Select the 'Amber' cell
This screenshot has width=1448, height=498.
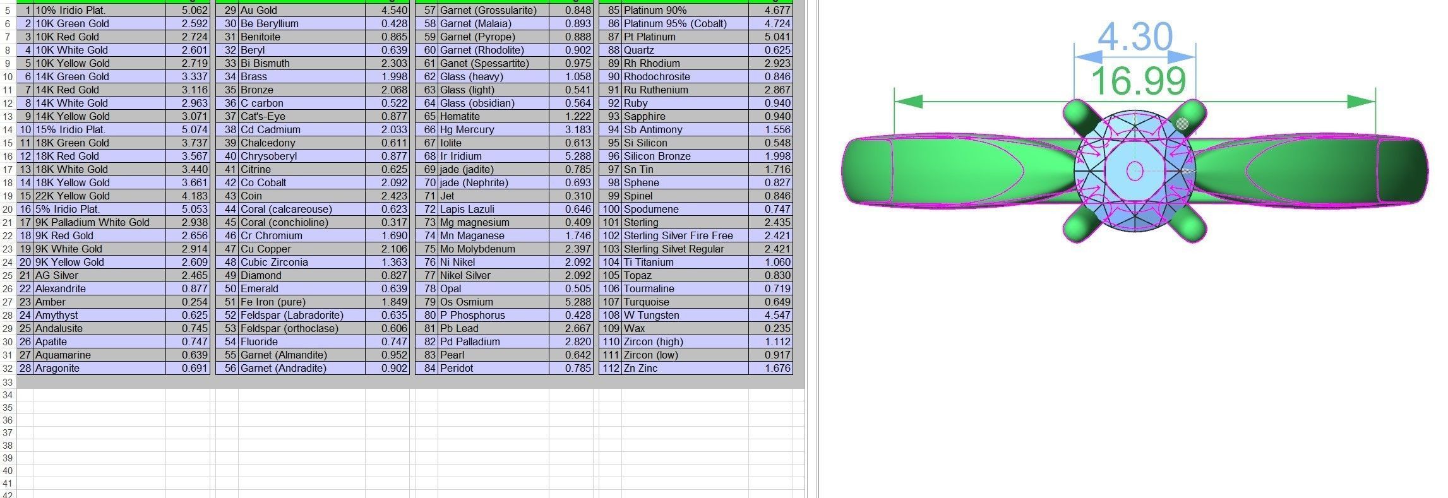pyautogui.click(x=99, y=302)
